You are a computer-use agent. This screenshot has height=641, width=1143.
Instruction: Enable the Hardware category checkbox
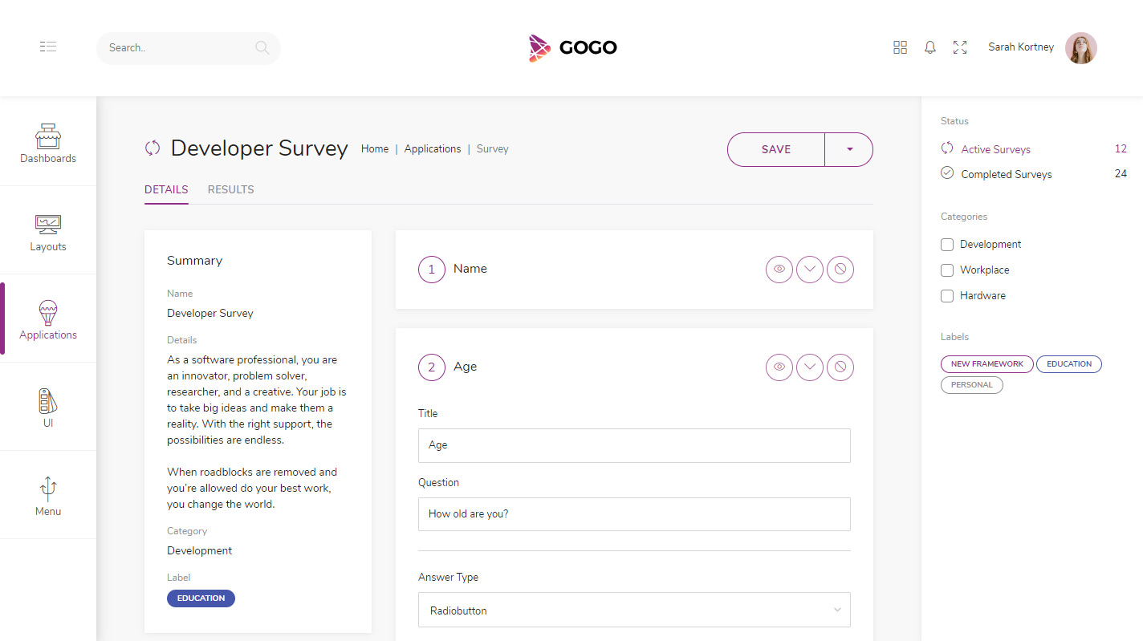click(947, 296)
